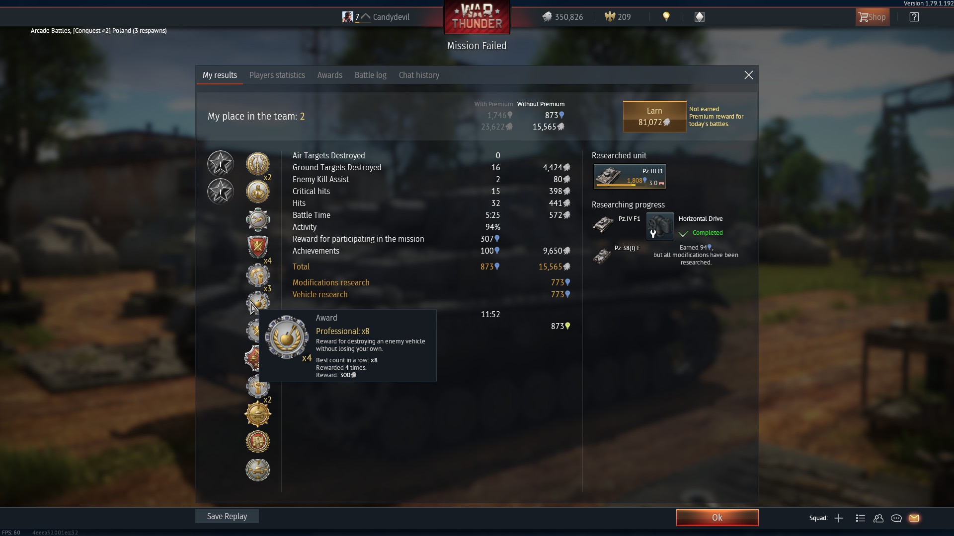Click the Horizontal Drive modification icon

660,226
